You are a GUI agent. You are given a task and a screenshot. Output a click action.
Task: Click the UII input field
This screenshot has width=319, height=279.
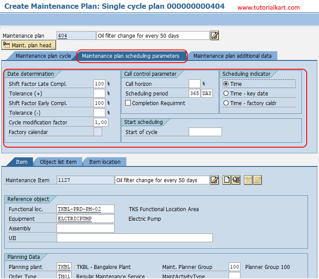pos(135,238)
